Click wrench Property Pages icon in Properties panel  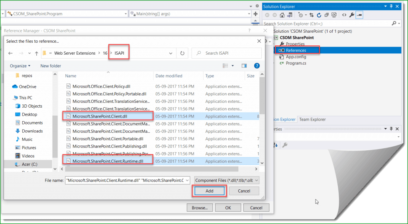285,145
